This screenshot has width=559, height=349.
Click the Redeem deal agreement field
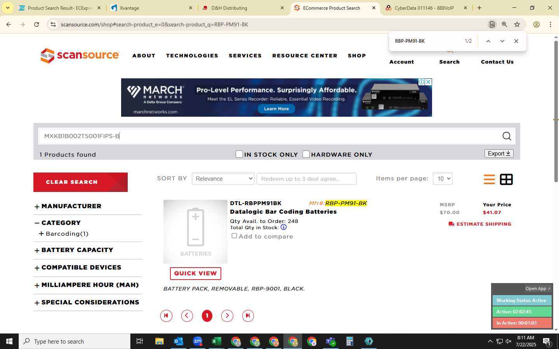(x=307, y=179)
